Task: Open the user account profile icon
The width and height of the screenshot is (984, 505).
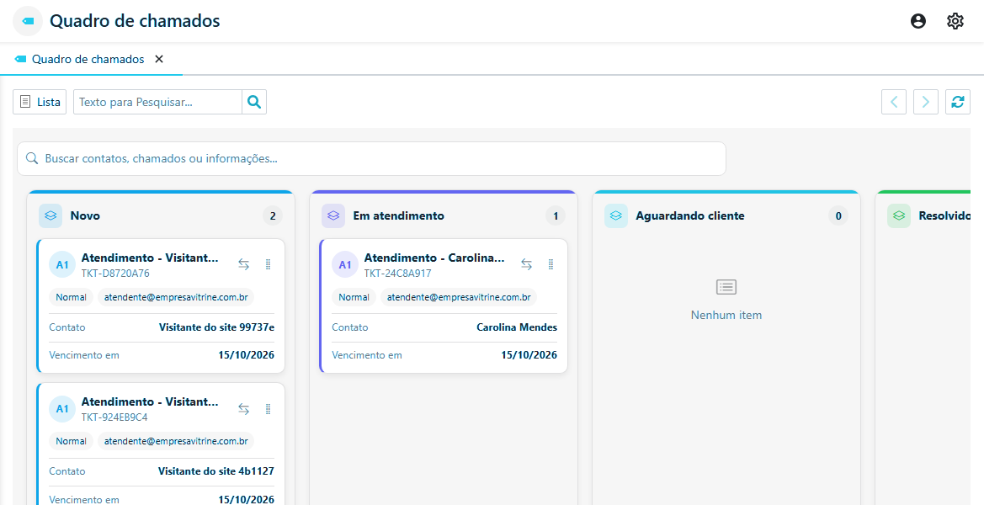Action: pyautogui.click(x=918, y=21)
